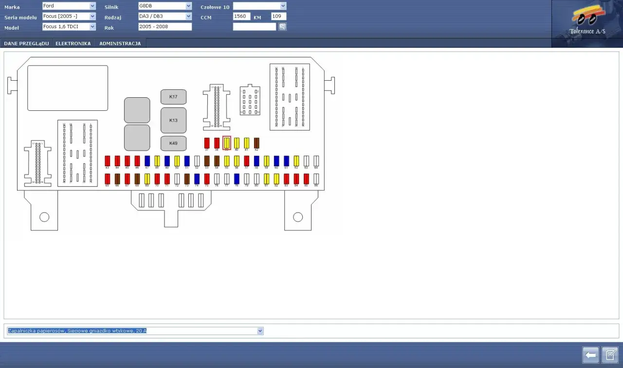
Task: Click the KM field showing 109
Action: pyautogui.click(x=278, y=17)
